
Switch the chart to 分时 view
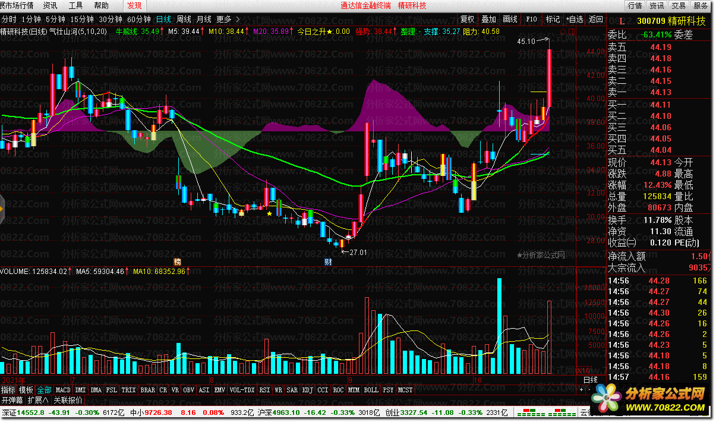pos(10,19)
